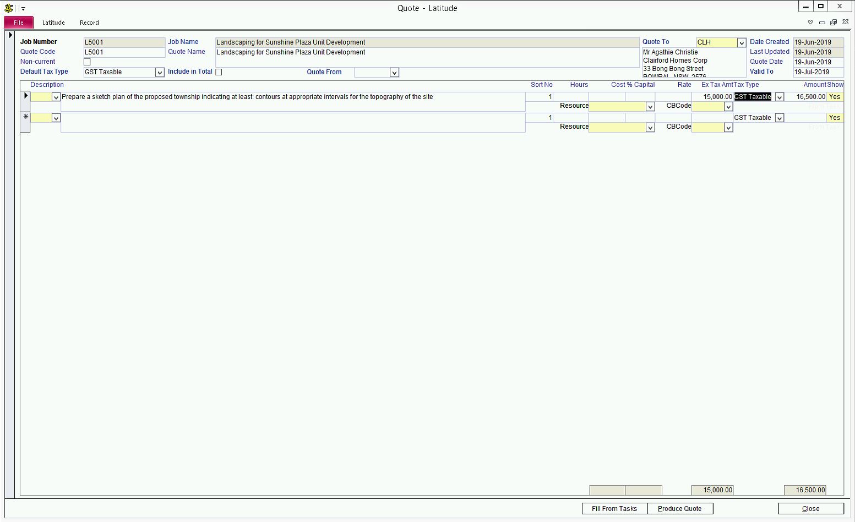This screenshot has width=855, height=522.
Task: Collapse the ribbon with the chevron icon
Action: 810,23
